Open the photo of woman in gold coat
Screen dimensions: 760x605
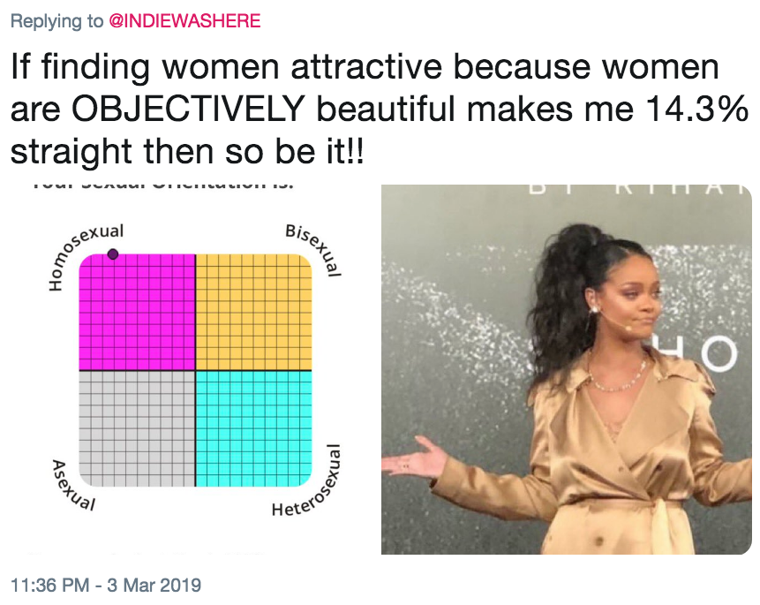click(567, 369)
